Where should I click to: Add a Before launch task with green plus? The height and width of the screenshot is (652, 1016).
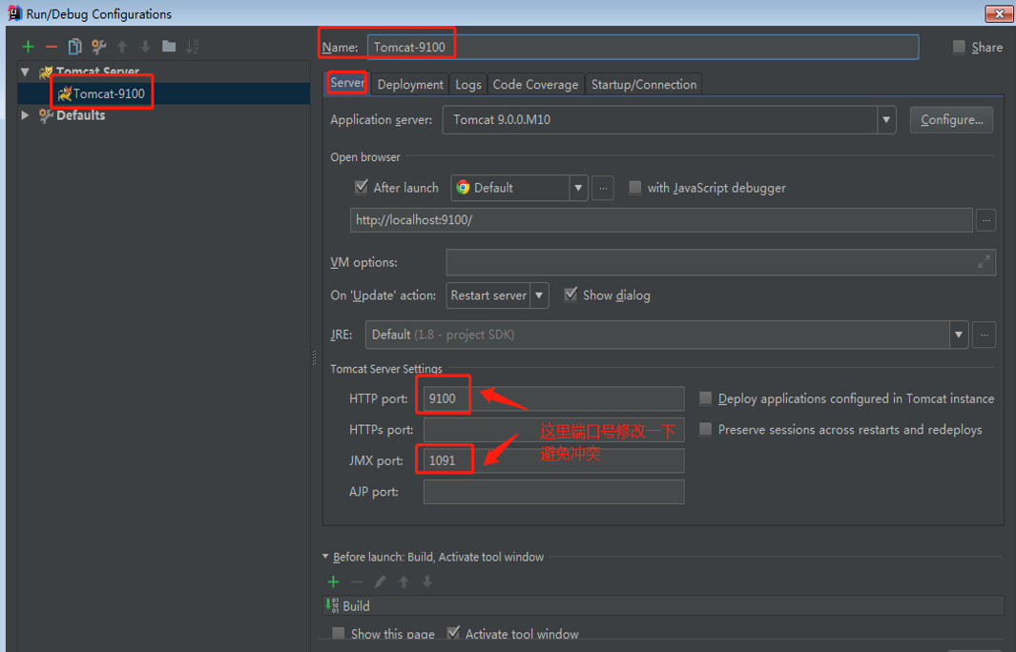click(333, 582)
